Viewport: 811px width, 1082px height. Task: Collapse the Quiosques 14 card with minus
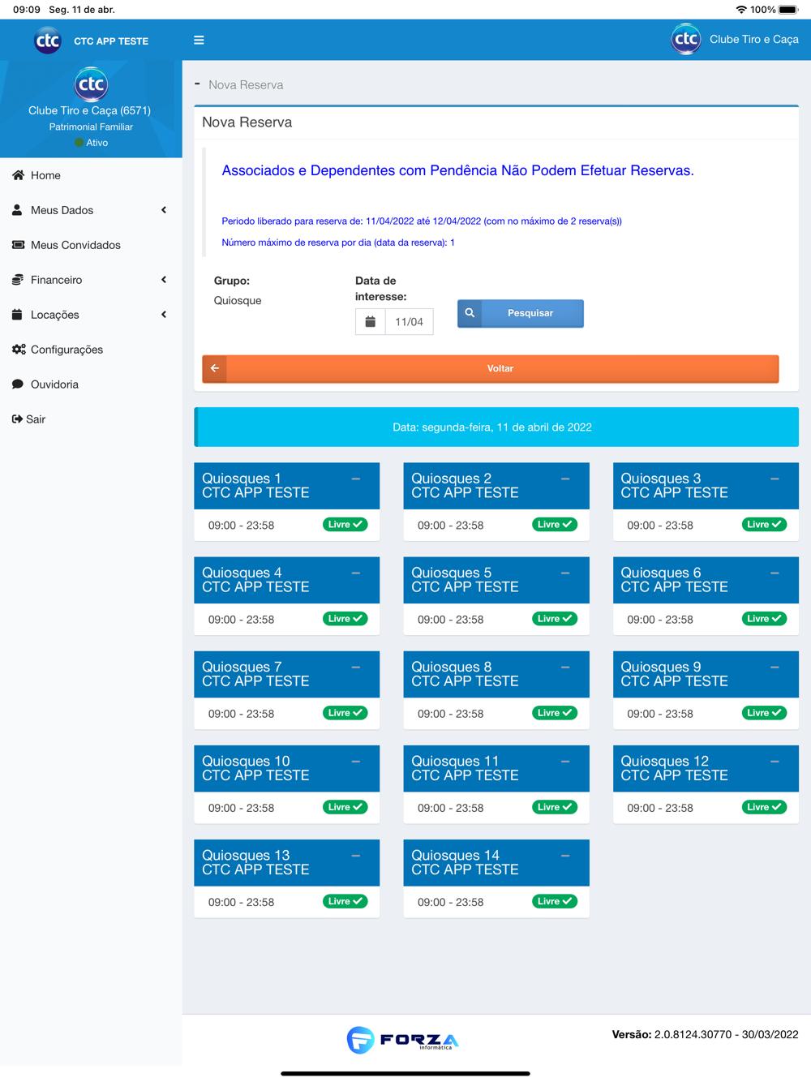[565, 856]
